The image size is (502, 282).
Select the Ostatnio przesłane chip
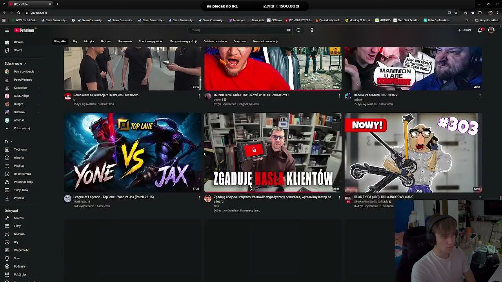coord(215,42)
